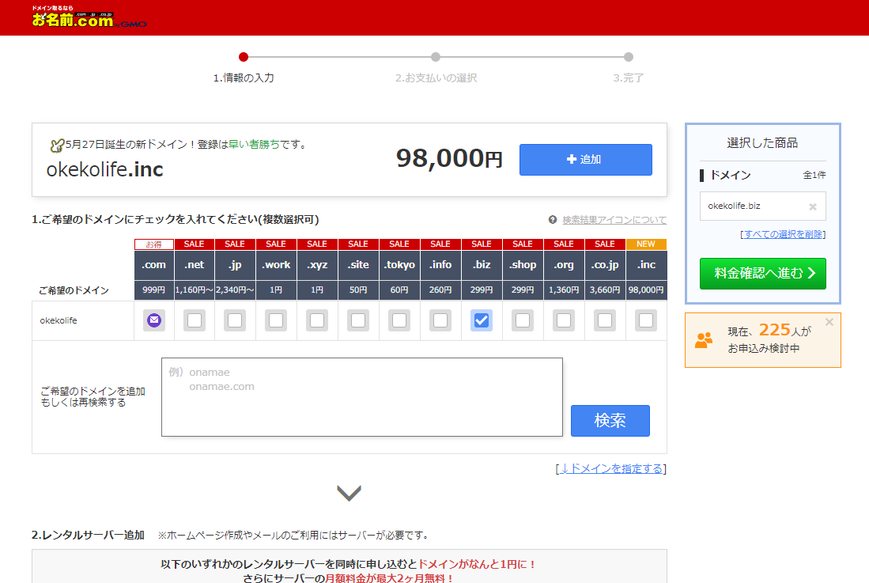Click すべての選択を削除 link
The height and width of the screenshot is (583, 869).
783,234
